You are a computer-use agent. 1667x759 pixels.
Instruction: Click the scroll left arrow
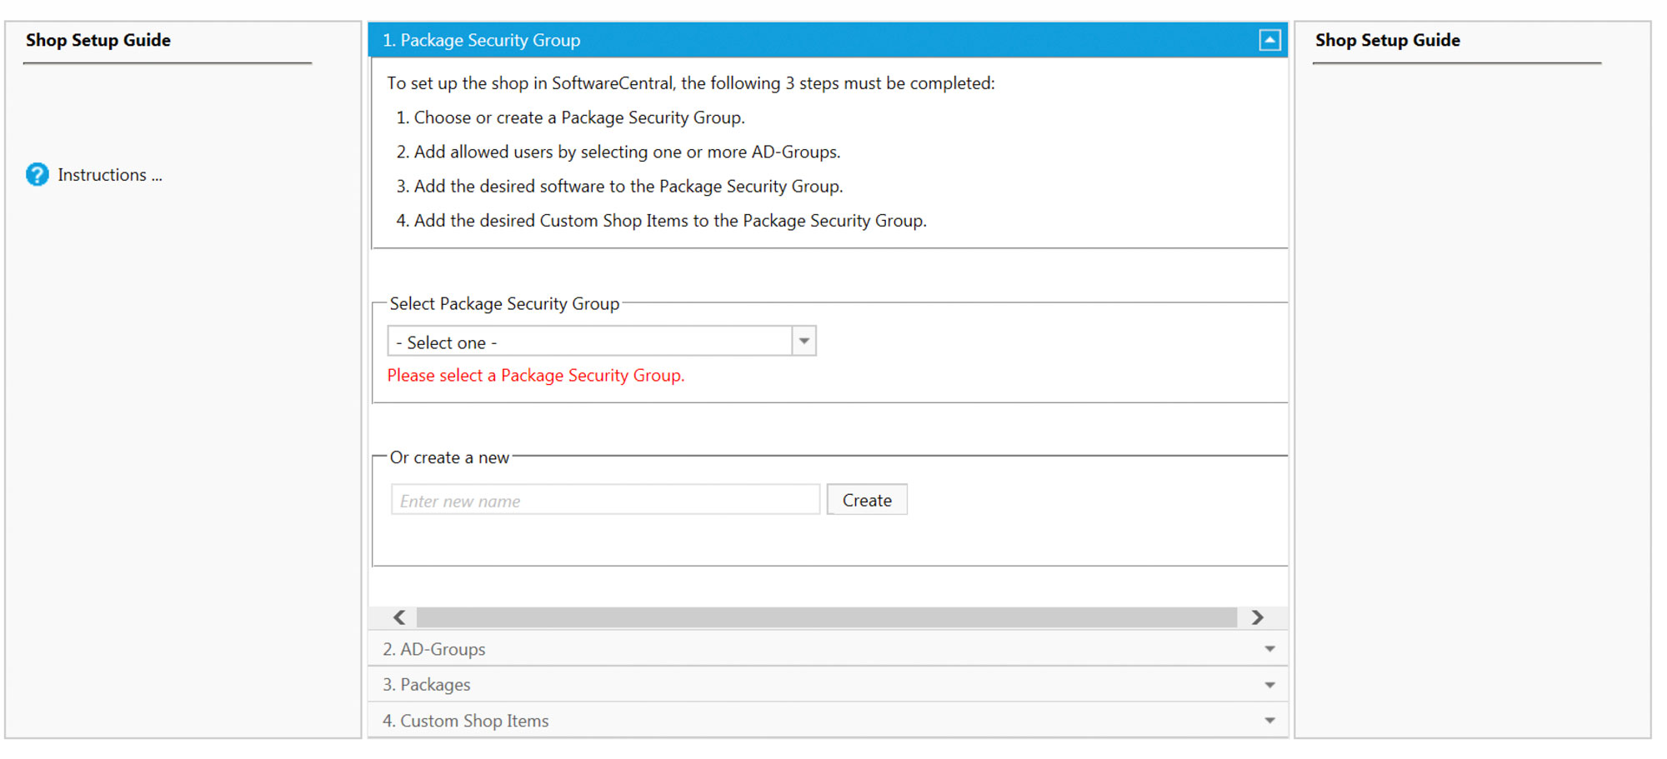pyautogui.click(x=399, y=617)
